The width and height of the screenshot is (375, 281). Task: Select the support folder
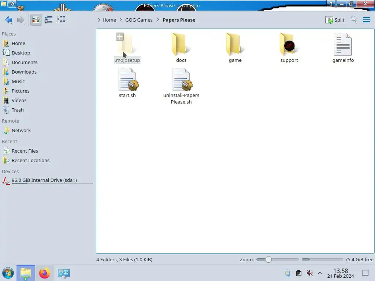point(289,48)
